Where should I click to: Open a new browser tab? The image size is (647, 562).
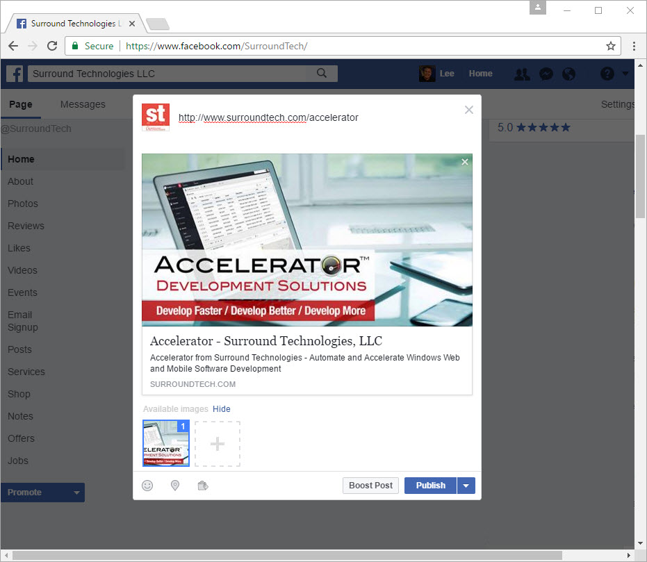158,24
